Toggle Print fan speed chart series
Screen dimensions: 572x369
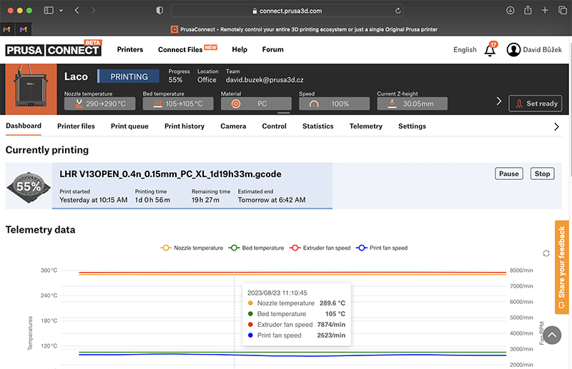382,248
